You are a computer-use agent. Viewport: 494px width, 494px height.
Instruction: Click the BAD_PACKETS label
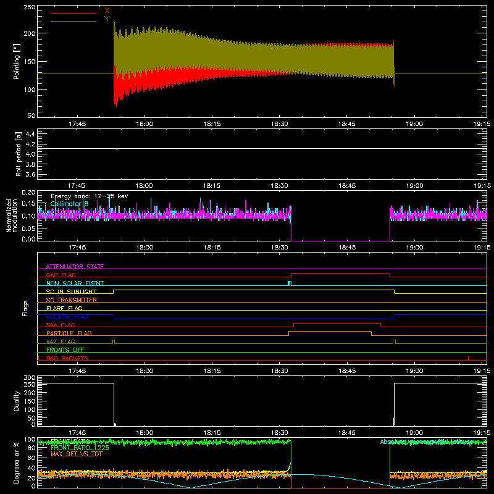(67, 358)
